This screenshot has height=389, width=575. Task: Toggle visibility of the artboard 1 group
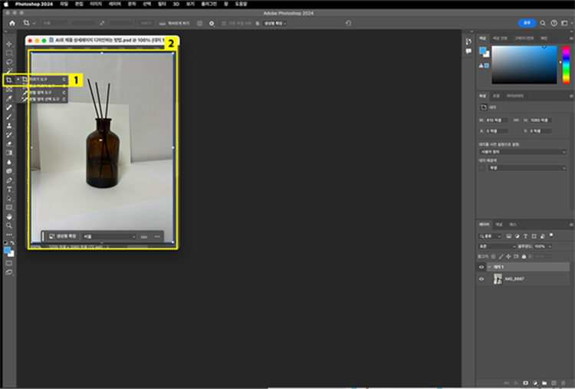481,267
